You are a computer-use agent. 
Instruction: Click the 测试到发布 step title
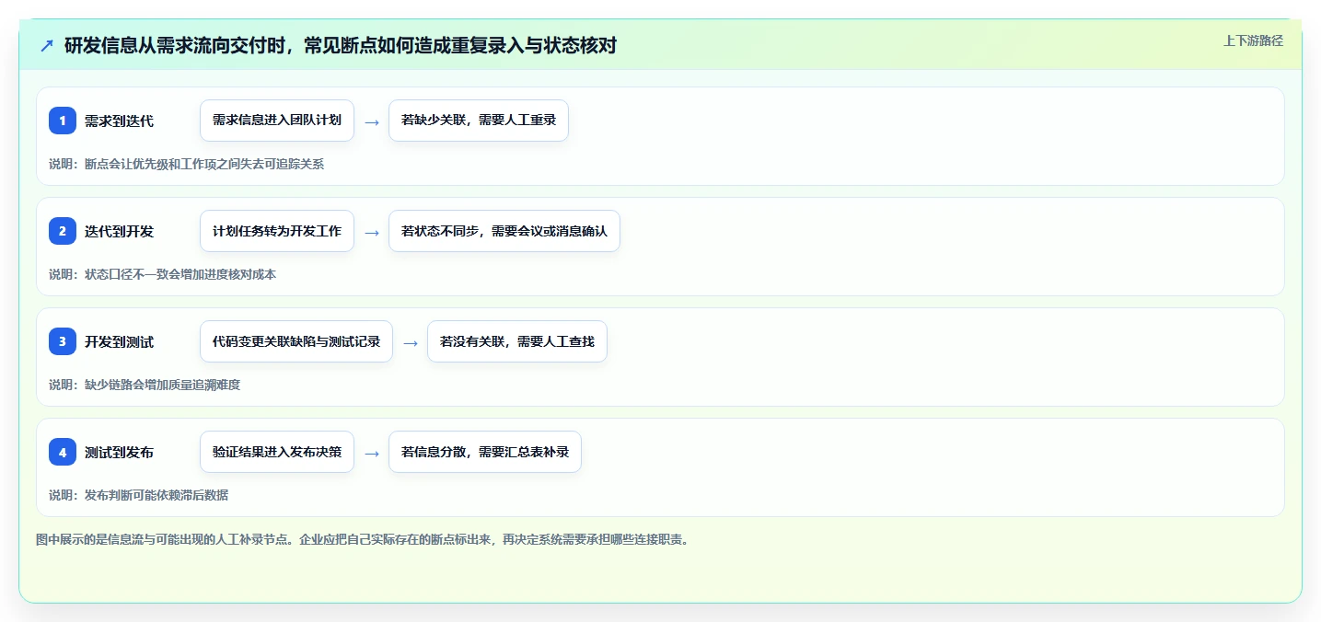pos(119,452)
